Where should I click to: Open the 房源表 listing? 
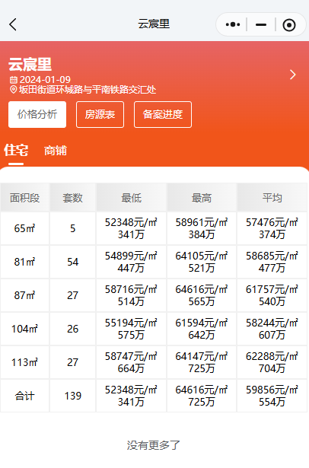pos(100,114)
